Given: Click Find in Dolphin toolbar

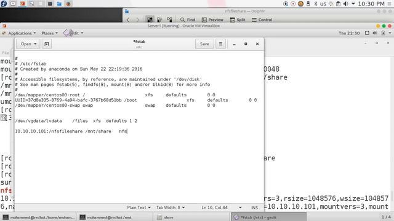Looking at the screenshot, I should tap(188, 20).
